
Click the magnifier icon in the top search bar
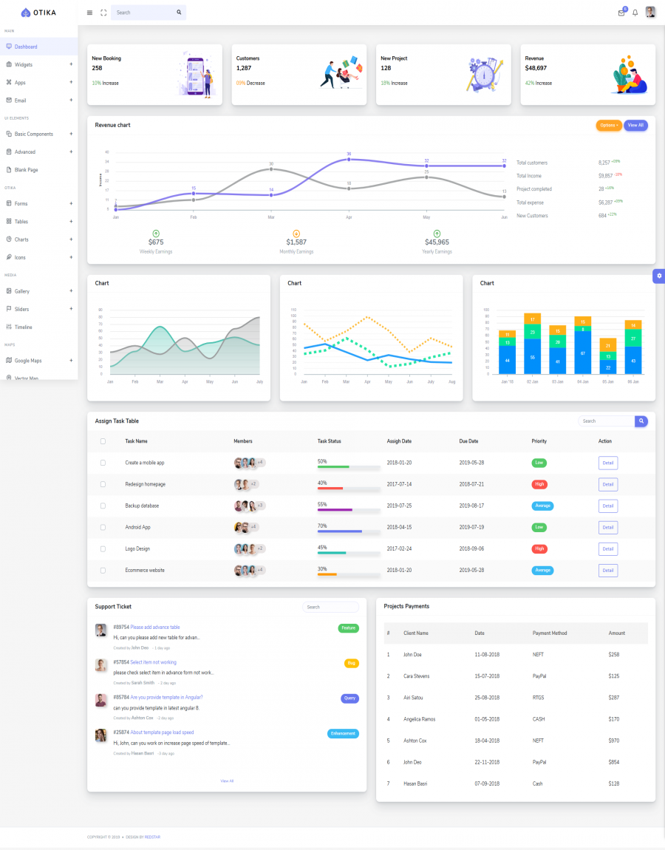point(179,13)
